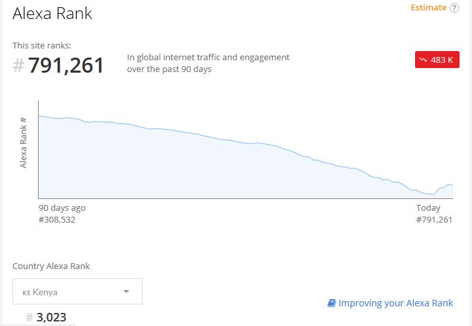Click the Estimate label
Image resolution: width=472 pixels, height=326 pixels.
coord(429,7)
